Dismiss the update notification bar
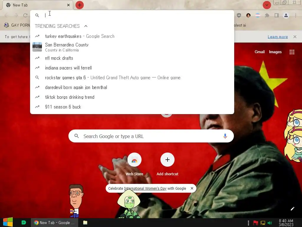The image size is (302, 227). [295, 37]
